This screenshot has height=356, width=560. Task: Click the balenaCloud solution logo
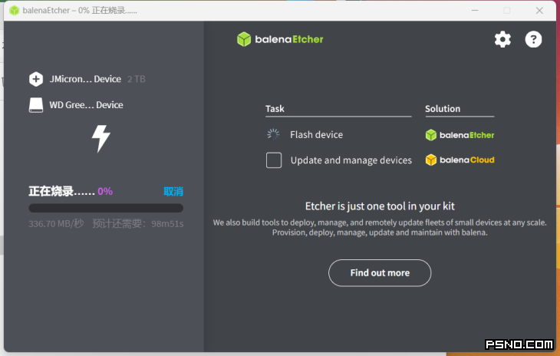(x=460, y=160)
